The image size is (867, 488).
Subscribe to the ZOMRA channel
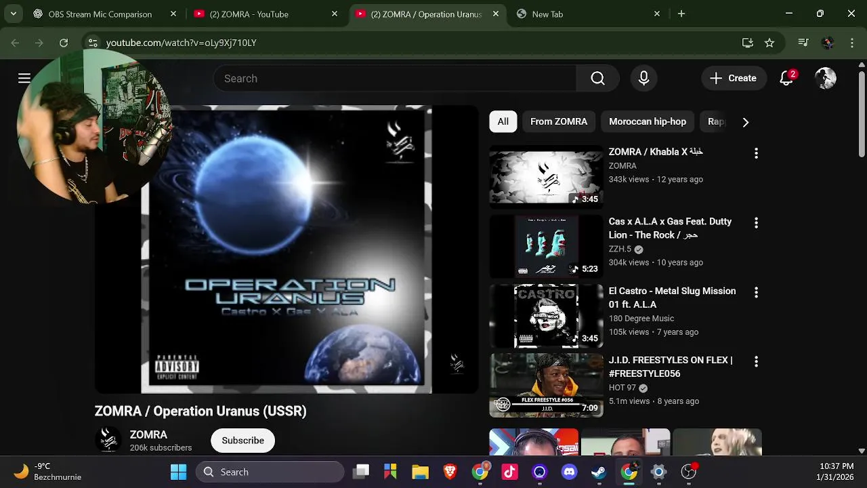242,441
